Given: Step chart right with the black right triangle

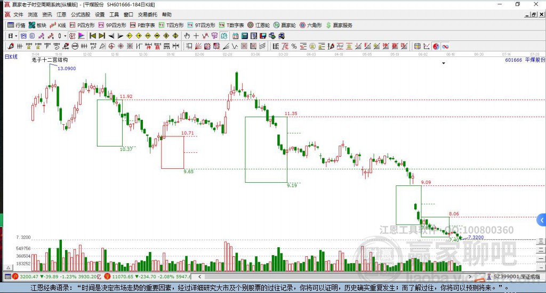Looking at the screenshot, I should click(x=120, y=36).
